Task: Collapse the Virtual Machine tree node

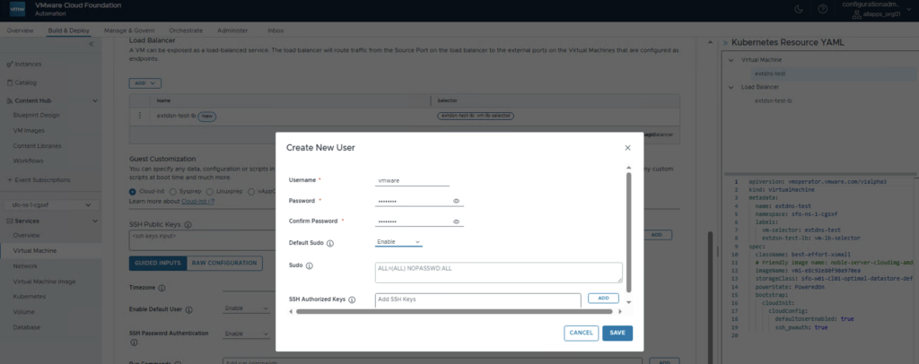Action: [x=731, y=59]
